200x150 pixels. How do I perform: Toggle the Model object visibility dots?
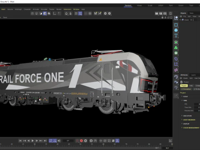point(193,20)
